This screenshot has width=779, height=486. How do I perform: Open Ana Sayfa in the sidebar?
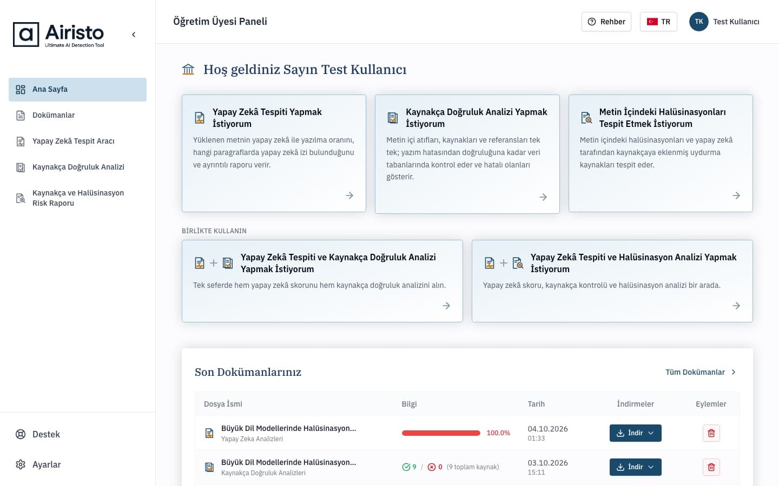(x=77, y=90)
